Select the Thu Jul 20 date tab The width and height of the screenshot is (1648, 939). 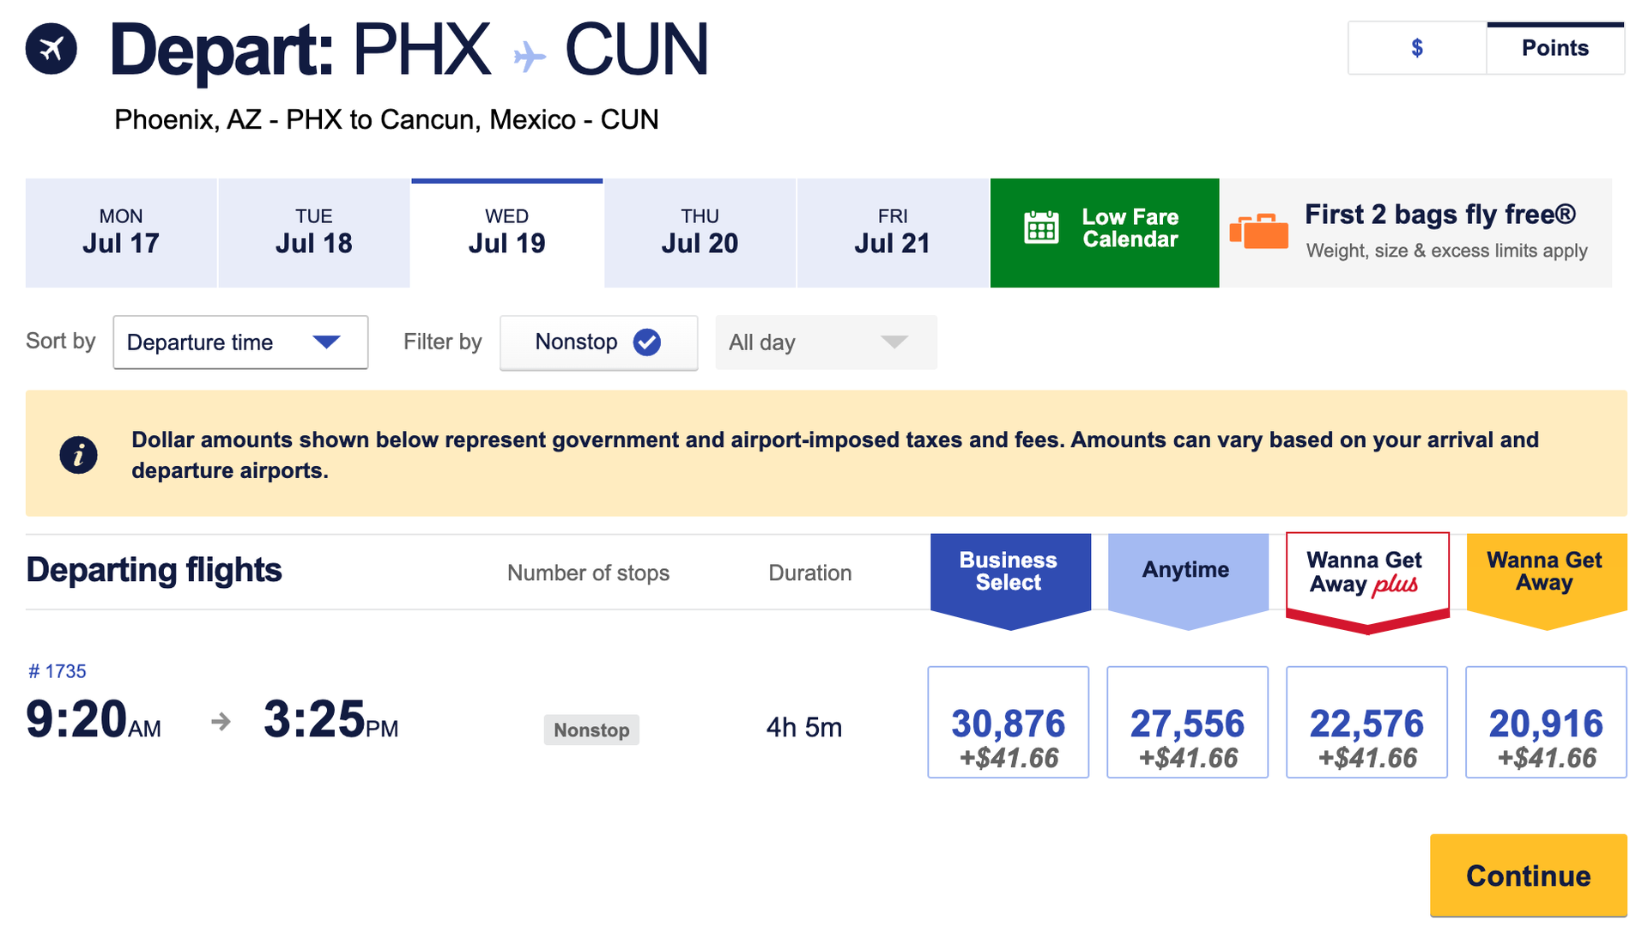(x=699, y=233)
